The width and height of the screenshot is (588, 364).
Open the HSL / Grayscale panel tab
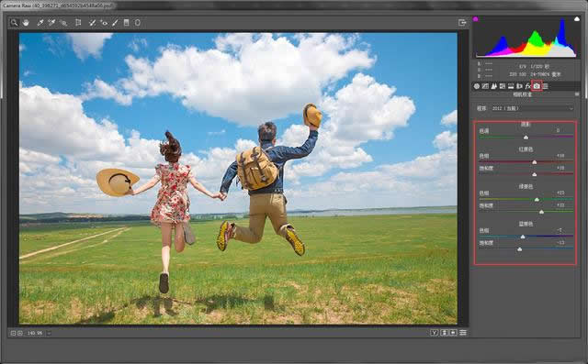click(503, 86)
